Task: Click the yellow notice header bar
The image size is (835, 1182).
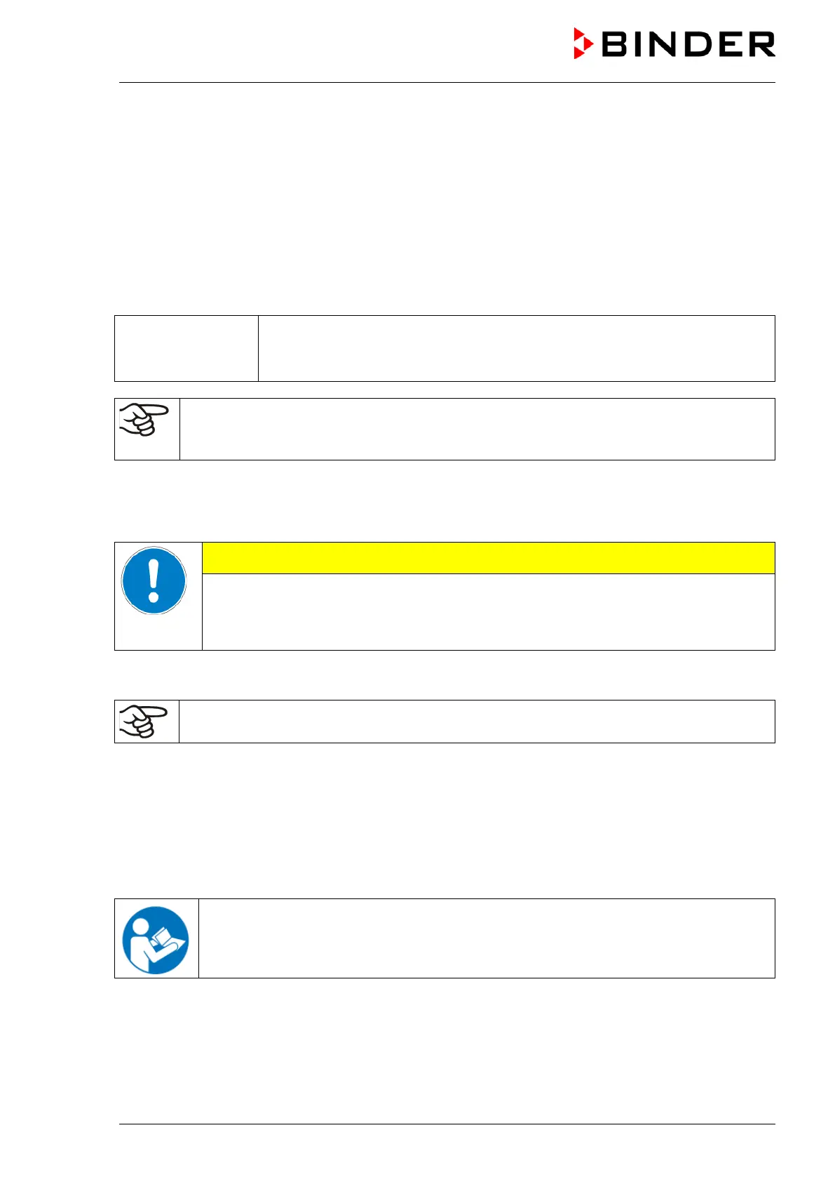Action: 488,558
